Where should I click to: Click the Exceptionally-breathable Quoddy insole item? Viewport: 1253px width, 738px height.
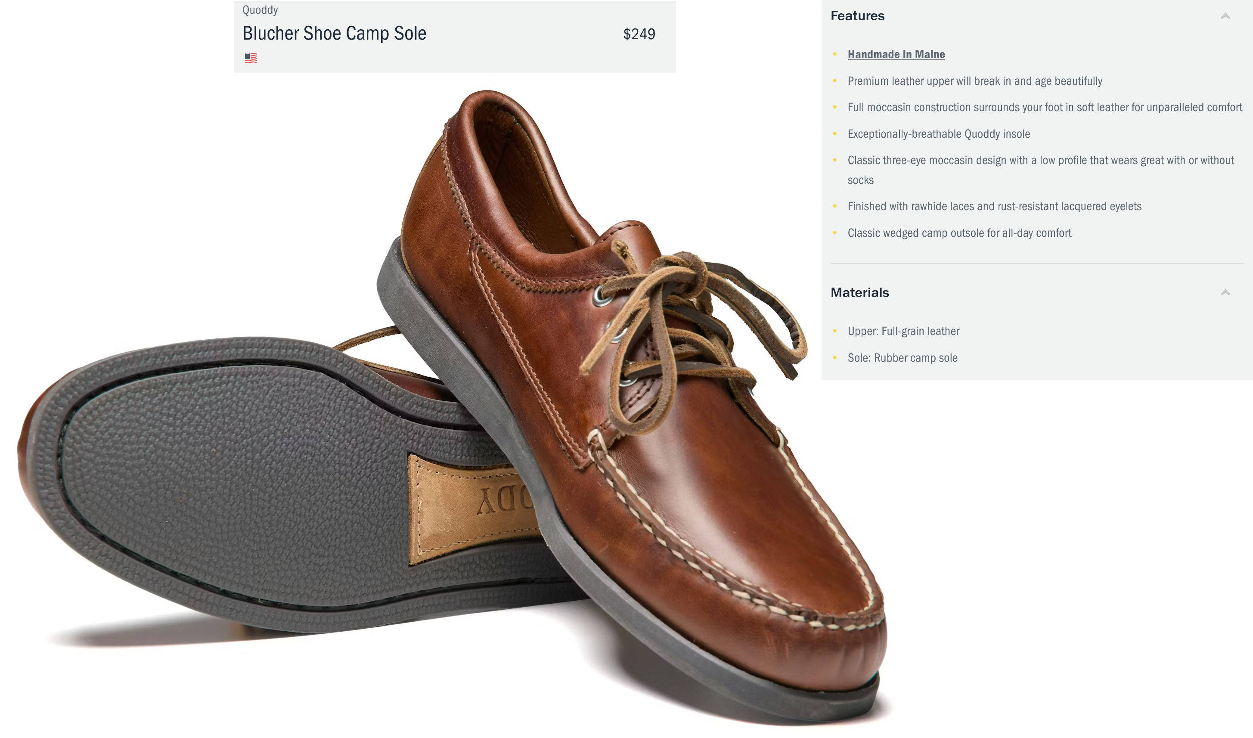coord(939,134)
